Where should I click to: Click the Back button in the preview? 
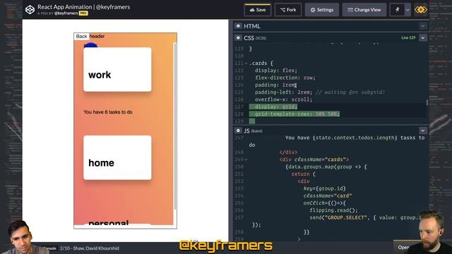pyautogui.click(x=82, y=36)
